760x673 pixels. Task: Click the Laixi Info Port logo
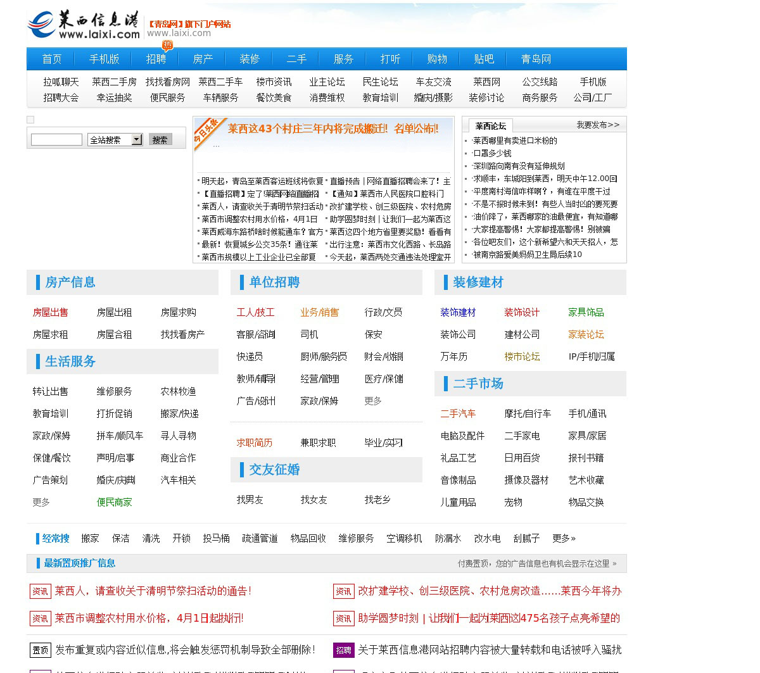[x=83, y=25]
